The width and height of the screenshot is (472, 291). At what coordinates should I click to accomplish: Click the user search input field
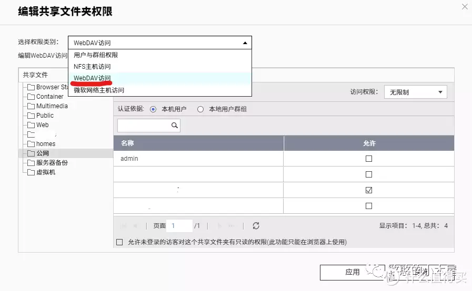[149, 126]
